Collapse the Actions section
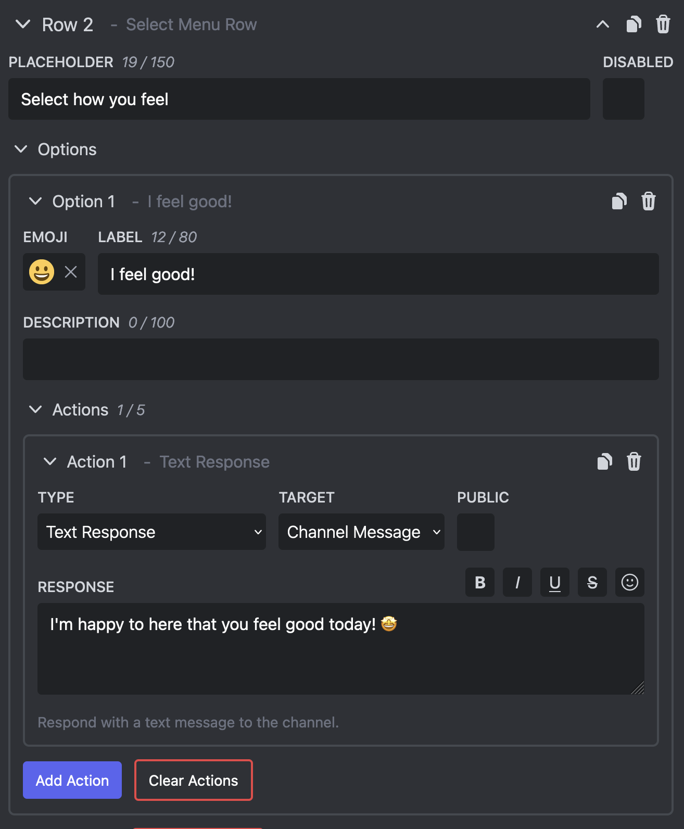The width and height of the screenshot is (684, 829). coord(35,409)
